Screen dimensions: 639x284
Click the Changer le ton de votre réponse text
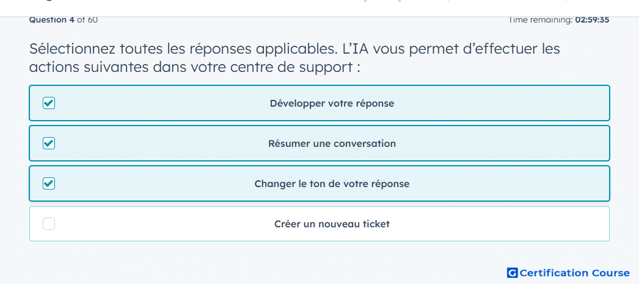(332, 183)
